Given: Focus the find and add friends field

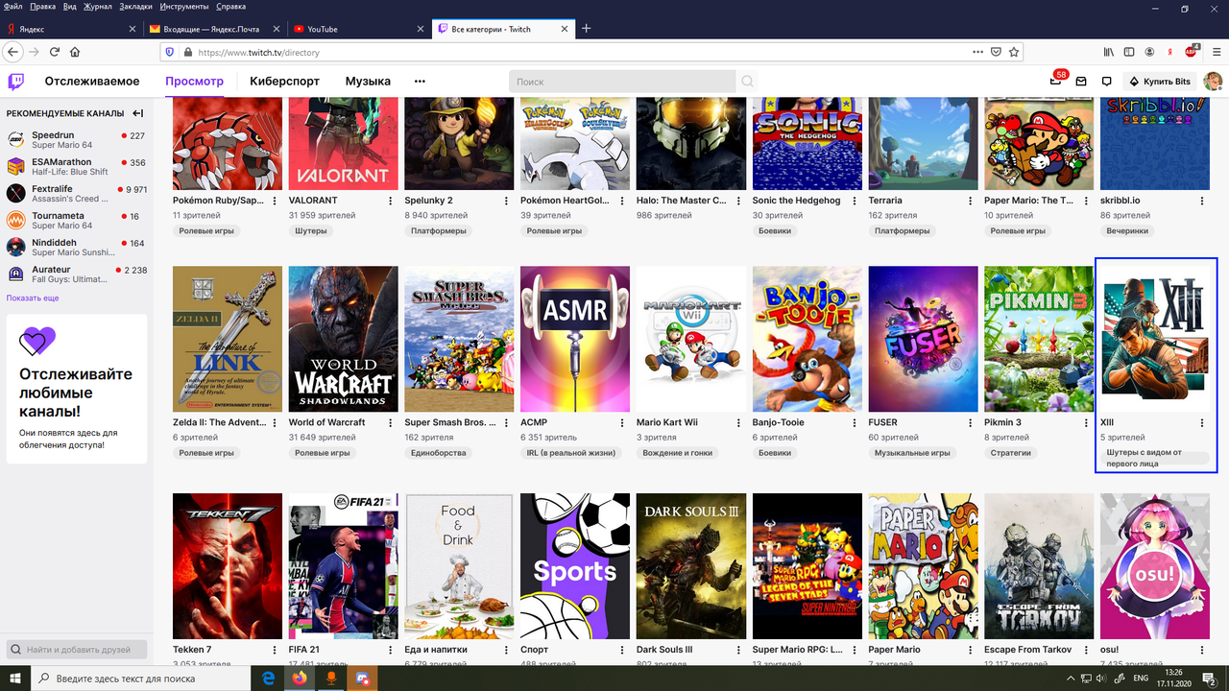Looking at the screenshot, I should (x=77, y=650).
